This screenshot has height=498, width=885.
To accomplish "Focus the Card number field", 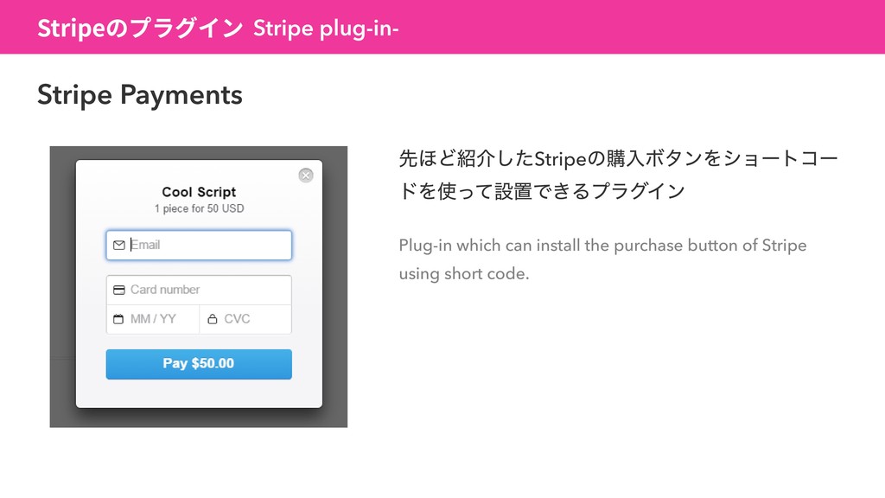I will tap(199, 290).
